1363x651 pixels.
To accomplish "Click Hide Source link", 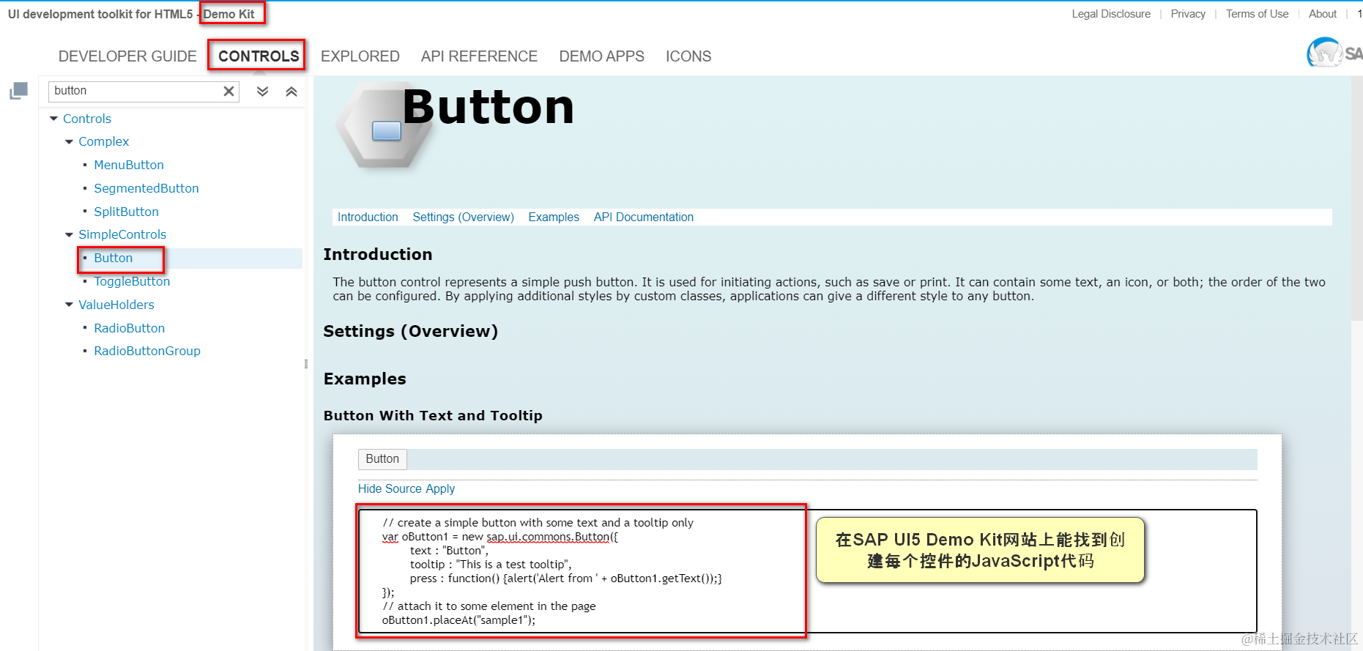I will (x=390, y=489).
